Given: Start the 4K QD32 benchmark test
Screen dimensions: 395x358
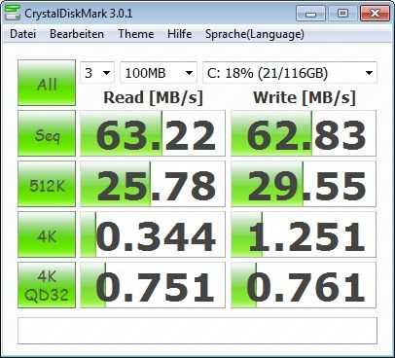Looking at the screenshot, I should click(x=47, y=285).
